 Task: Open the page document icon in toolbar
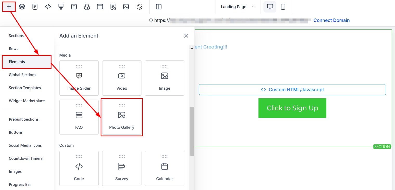35,7
